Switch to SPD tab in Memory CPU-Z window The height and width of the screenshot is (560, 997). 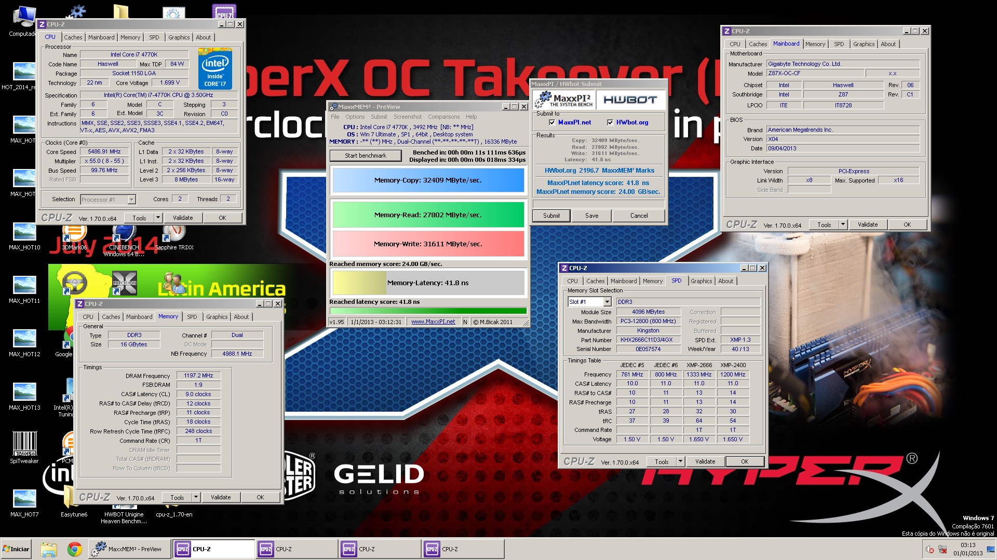click(192, 317)
